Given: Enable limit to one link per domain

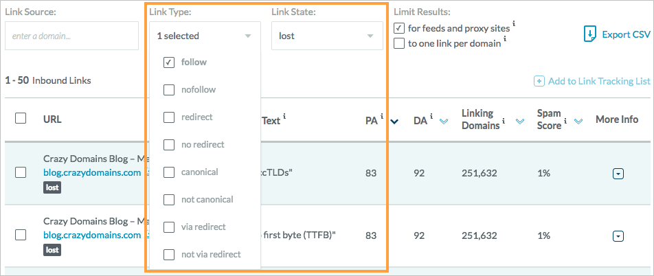Looking at the screenshot, I should pos(399,43).
